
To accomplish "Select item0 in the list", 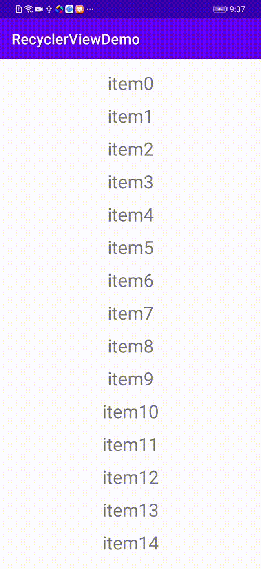I will point(130,84).
